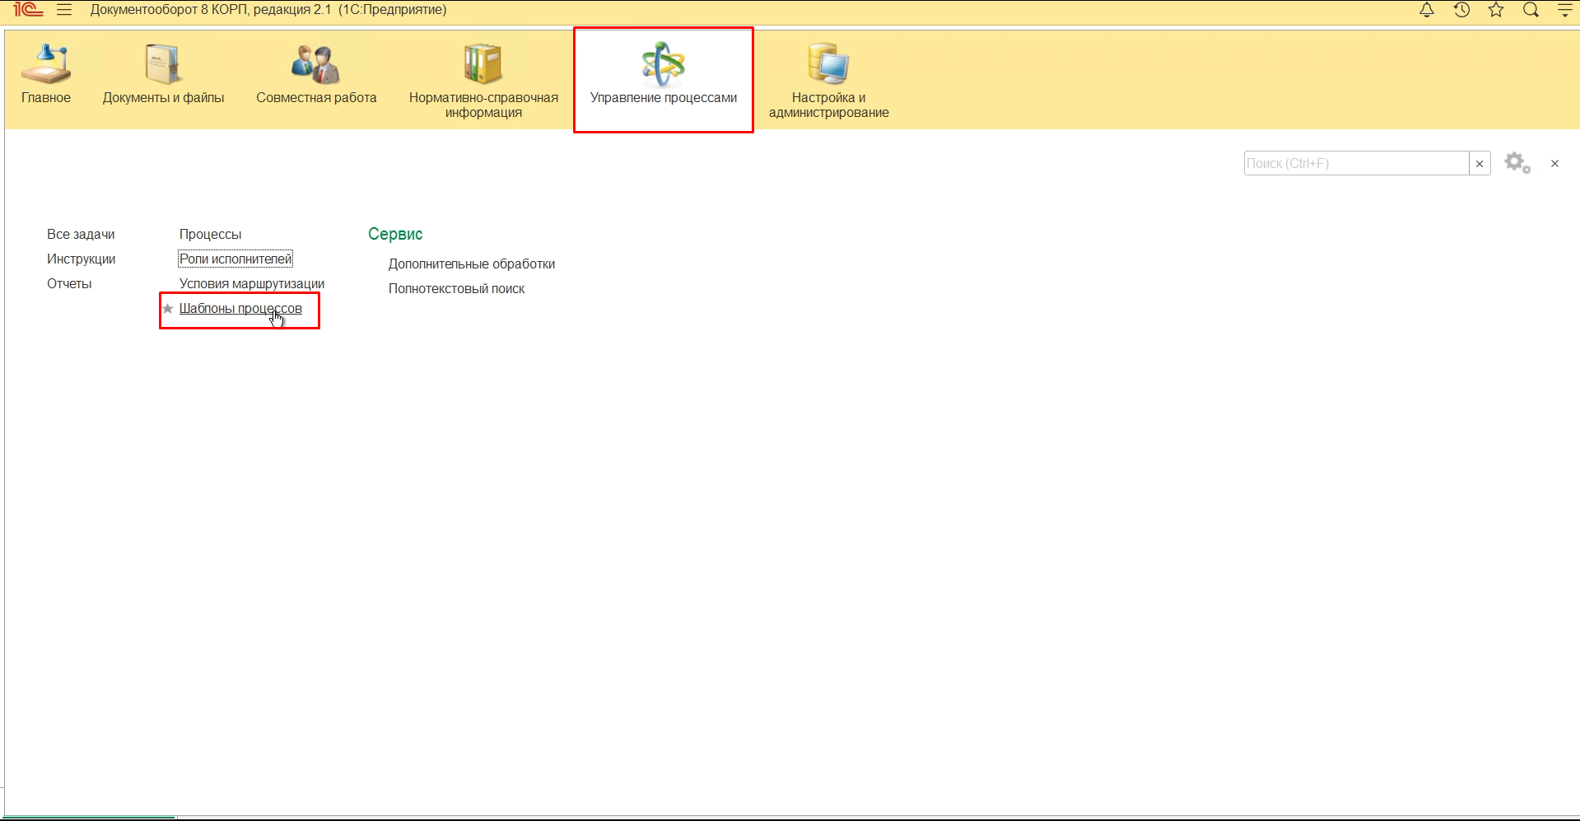This screenshot has width=1580, height=821.
Task: Show notifications bell
Action: pyautogui.click(x=1427, y=10)
